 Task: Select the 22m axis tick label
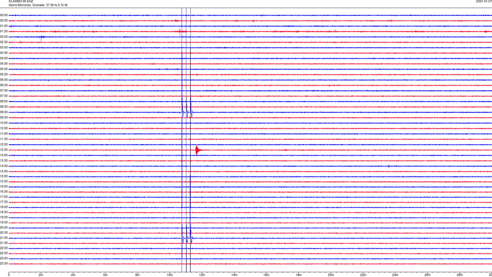pyautogui.click(x=363, y=275)
